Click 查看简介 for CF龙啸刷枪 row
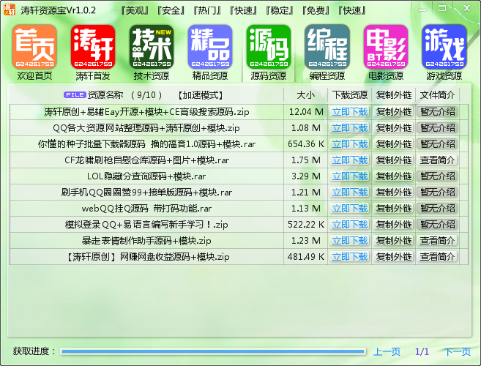This screenshot has height=366, width=481. [x=437, y=160]
